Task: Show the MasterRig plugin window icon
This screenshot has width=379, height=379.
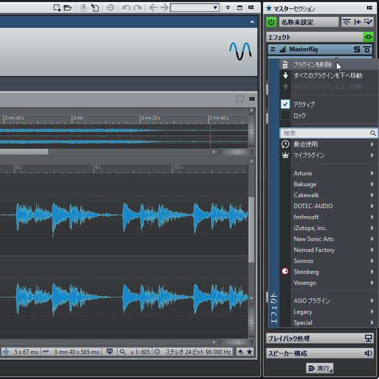Action: pos(367,49)
